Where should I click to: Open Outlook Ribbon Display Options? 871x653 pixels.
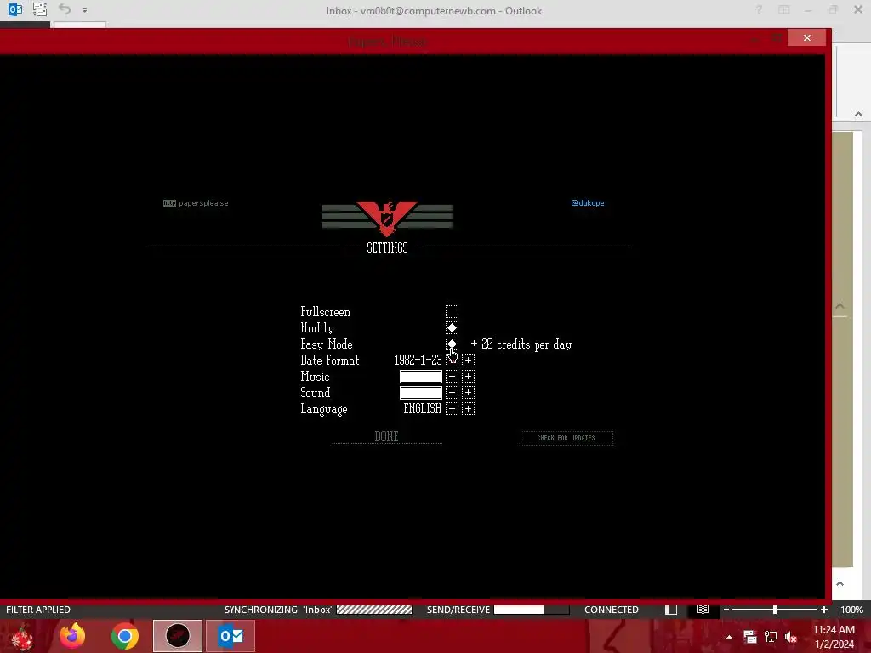click(783, 10)
